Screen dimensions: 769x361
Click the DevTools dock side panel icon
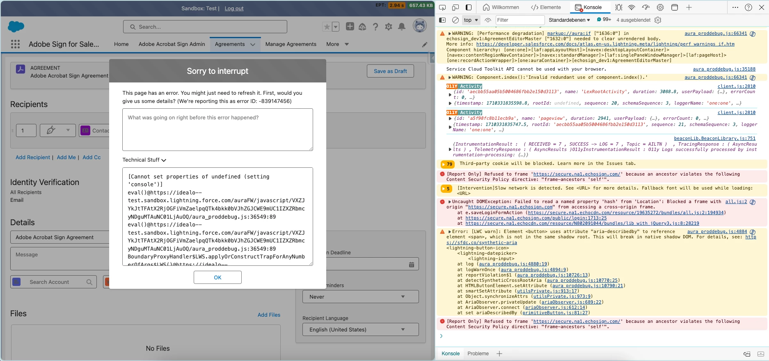(x=469, y=7)
